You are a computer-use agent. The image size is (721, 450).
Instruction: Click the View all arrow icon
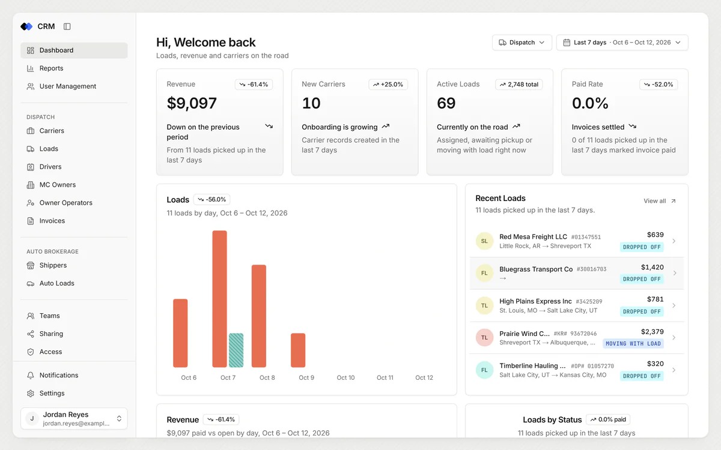pyautogui.click(x=673, y=201)
